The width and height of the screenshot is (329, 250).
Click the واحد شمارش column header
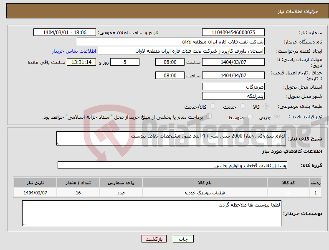tap(121, 183)
